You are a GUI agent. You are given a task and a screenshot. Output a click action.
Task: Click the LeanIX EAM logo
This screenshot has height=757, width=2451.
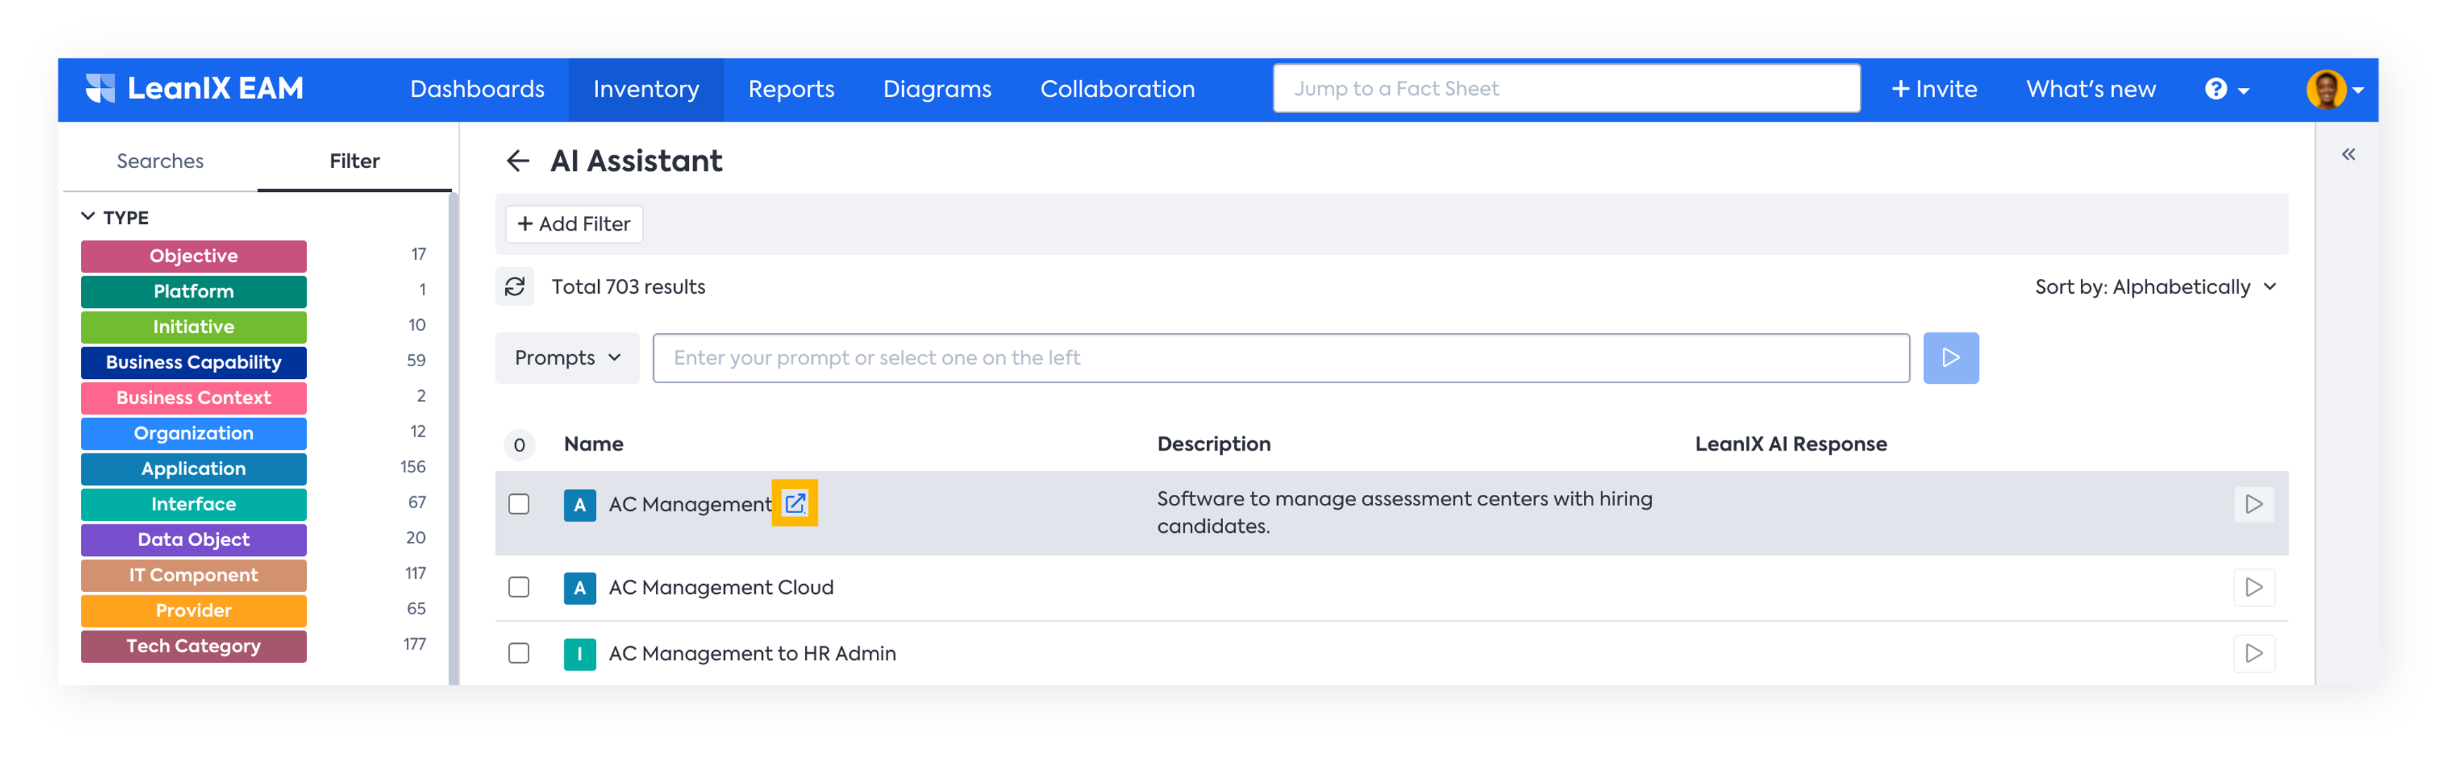[194, 89]
